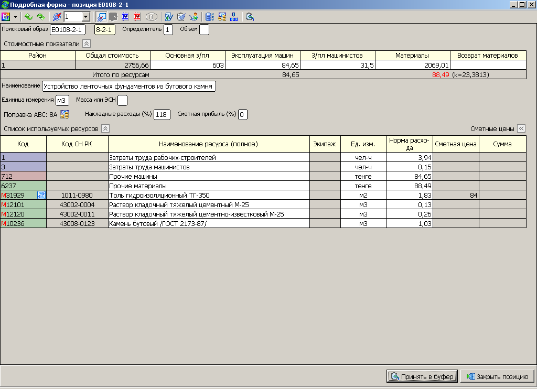Click the blue icon in row М31929
Viewport: 537px width, 389px height.
click(41, 195)
